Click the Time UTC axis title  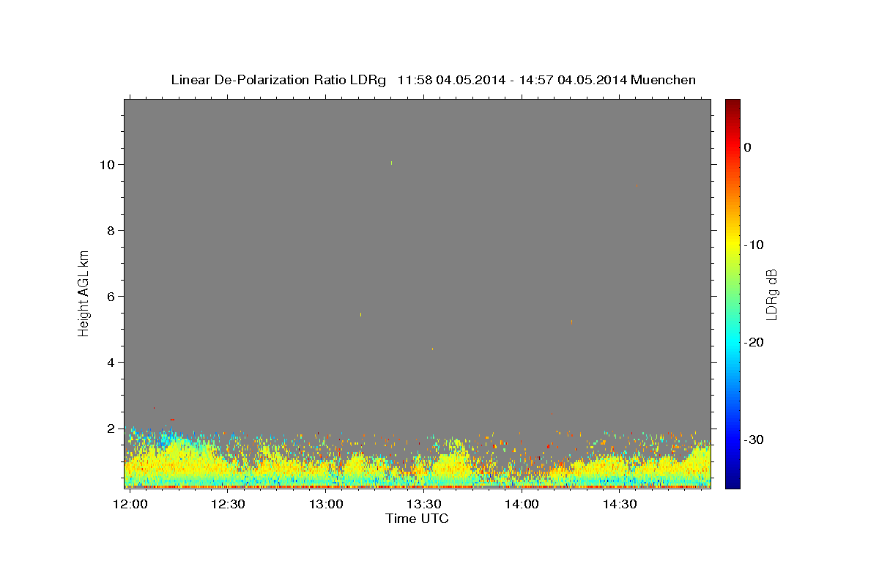tap(417, 519)
